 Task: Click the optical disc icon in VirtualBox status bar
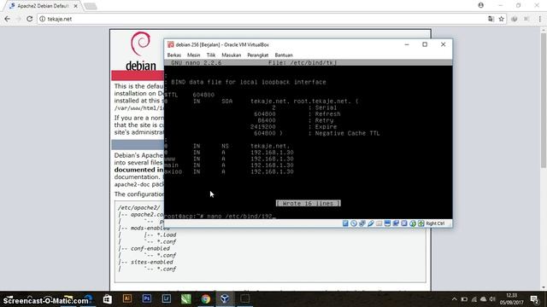354,223
